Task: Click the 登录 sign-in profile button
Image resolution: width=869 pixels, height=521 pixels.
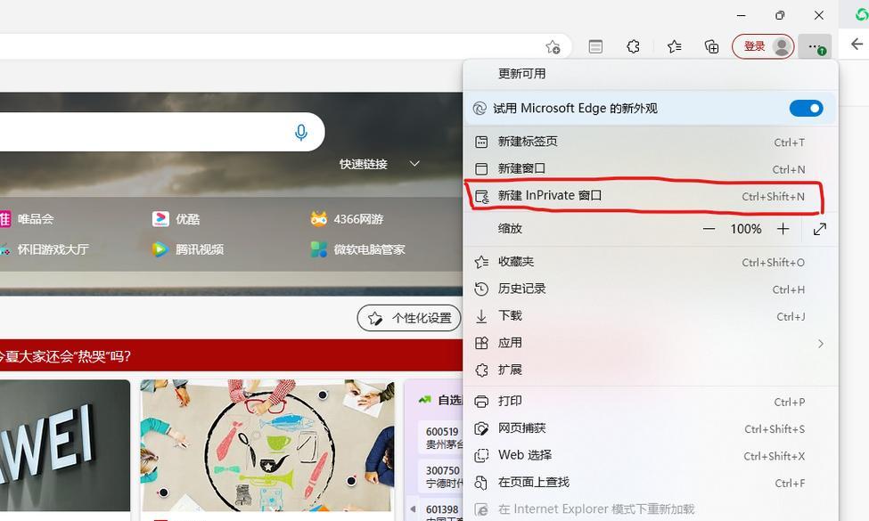Action: [x=763, y=46]
